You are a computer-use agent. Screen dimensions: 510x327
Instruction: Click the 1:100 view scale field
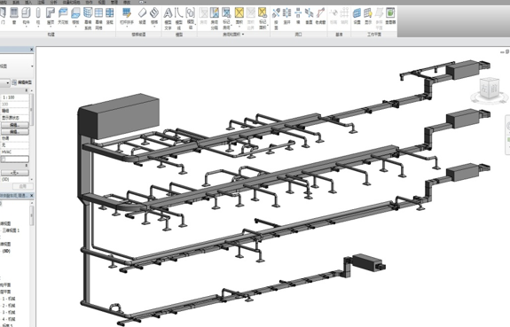coord(15,97)
